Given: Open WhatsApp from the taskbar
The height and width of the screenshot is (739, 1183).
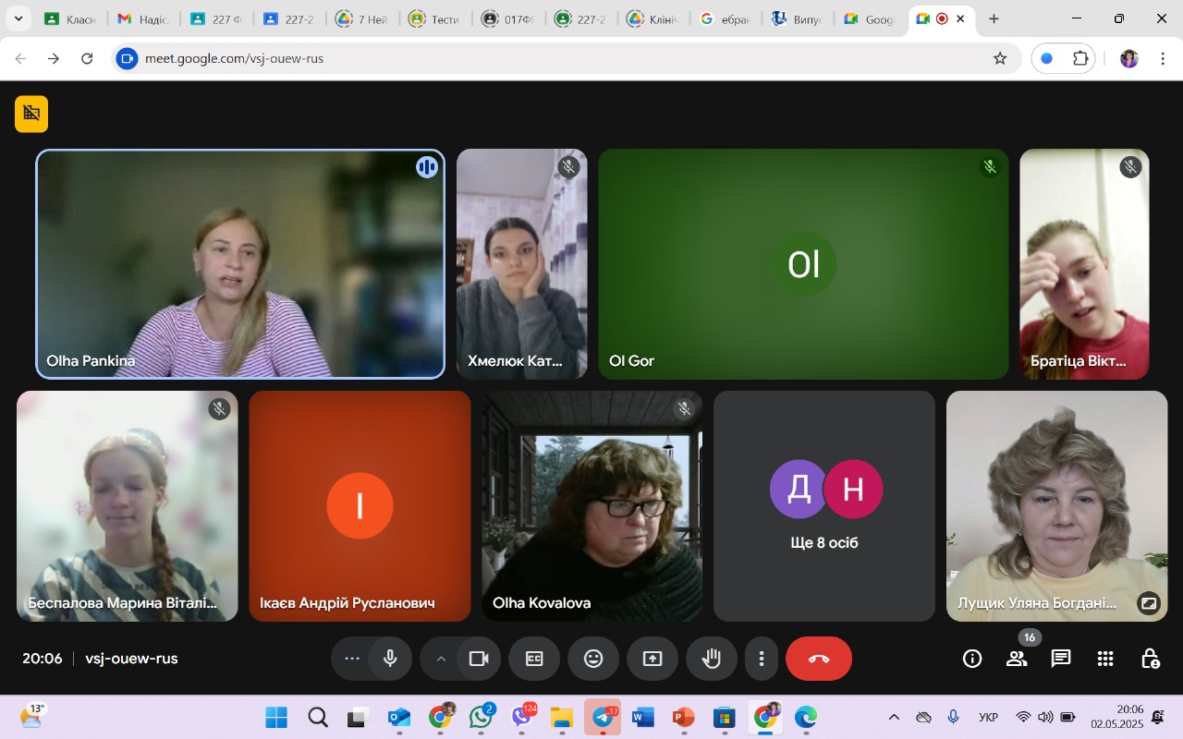Looking at the screenshot, I should click(481, 717).
